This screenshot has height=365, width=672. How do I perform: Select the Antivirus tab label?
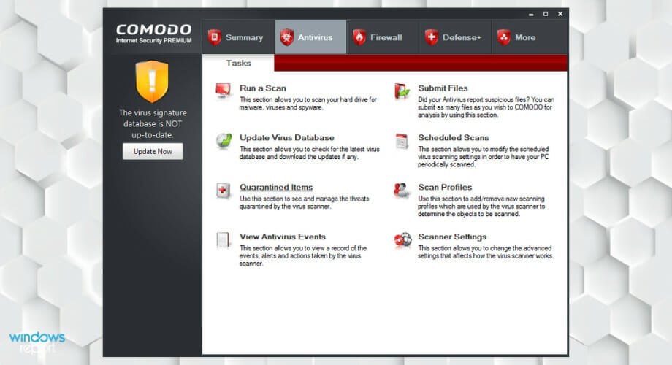(x=315, y=37)
